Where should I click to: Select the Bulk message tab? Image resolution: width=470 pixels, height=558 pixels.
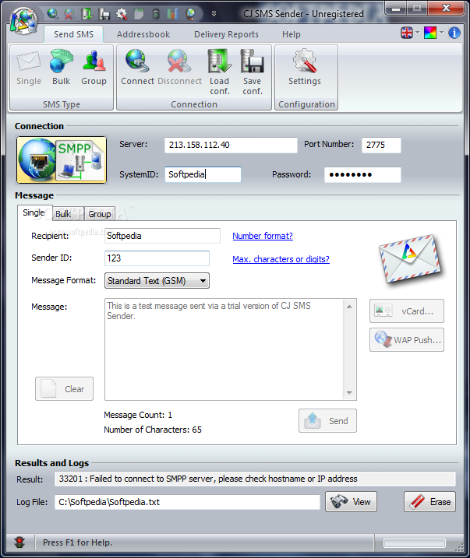[68, 214]
